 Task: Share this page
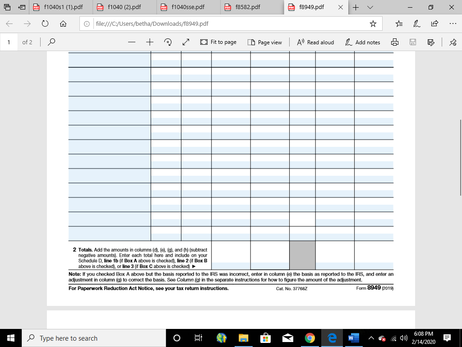pyautogui.click(x=434, y=23)
